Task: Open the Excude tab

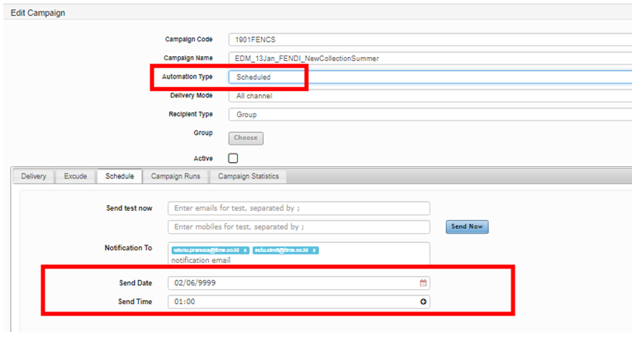Action: (x=75, y=176)
